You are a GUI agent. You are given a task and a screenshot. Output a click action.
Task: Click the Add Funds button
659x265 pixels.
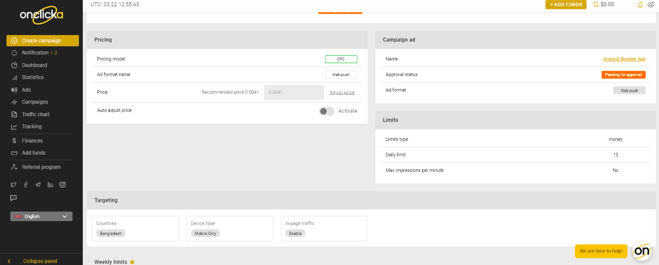(x=565, y=5)
